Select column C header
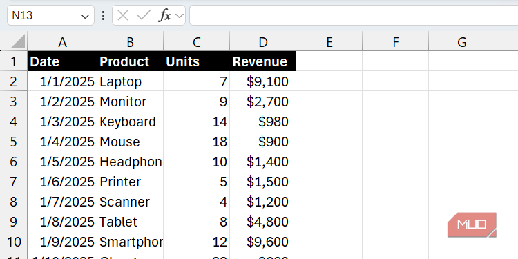518x259 pixels. (x=197, y=41)
